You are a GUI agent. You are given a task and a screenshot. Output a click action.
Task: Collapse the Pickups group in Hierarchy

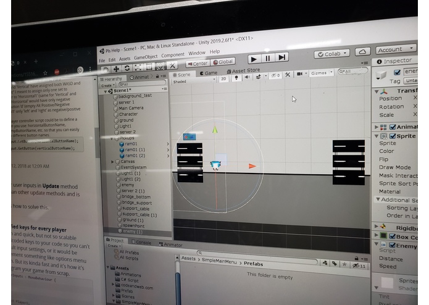111,139
